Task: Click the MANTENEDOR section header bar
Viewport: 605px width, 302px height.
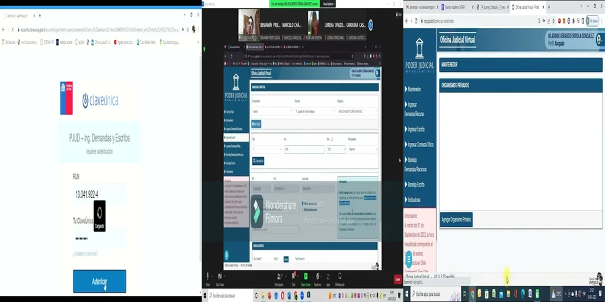Action: (520, 64)
